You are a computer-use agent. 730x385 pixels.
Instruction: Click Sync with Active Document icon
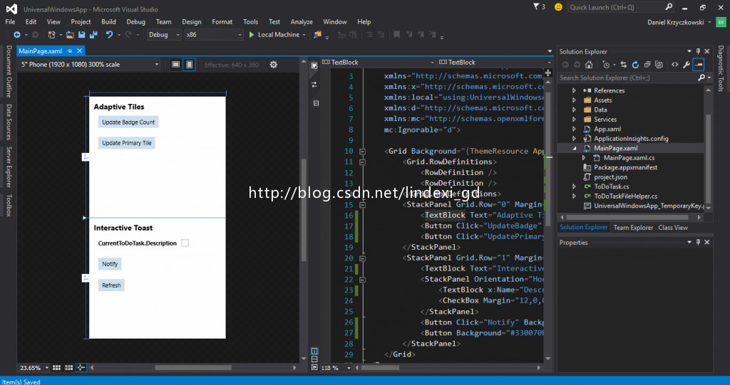coord(623,65)
